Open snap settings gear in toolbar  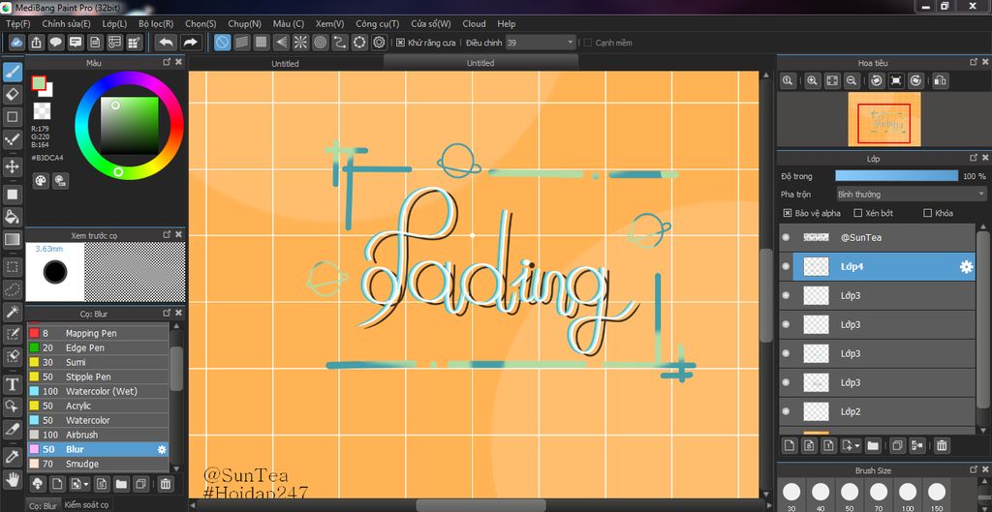(380, 43)
